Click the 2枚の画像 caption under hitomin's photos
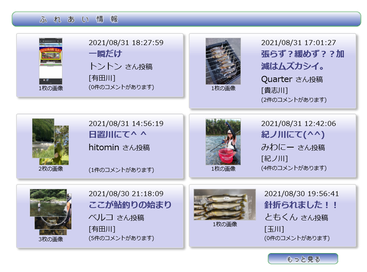367x272 pixels. (x=50, y=169)
